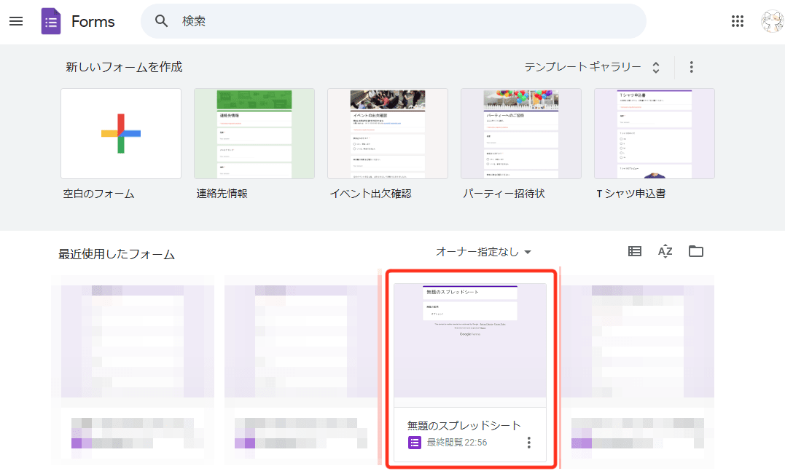Click the search magnifier icon
The image size is (785, 471).
point(161,21)
